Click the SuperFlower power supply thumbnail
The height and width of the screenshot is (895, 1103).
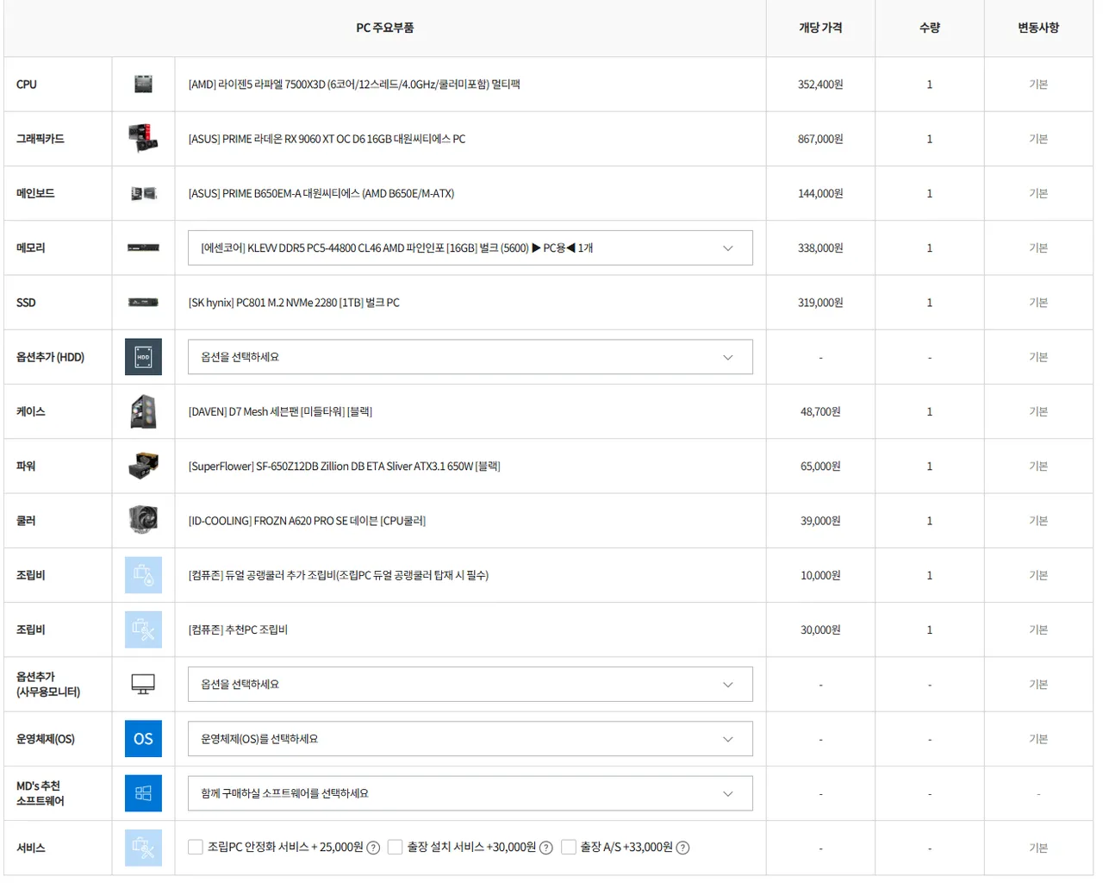pyautogui.click(x=143, y=466)
